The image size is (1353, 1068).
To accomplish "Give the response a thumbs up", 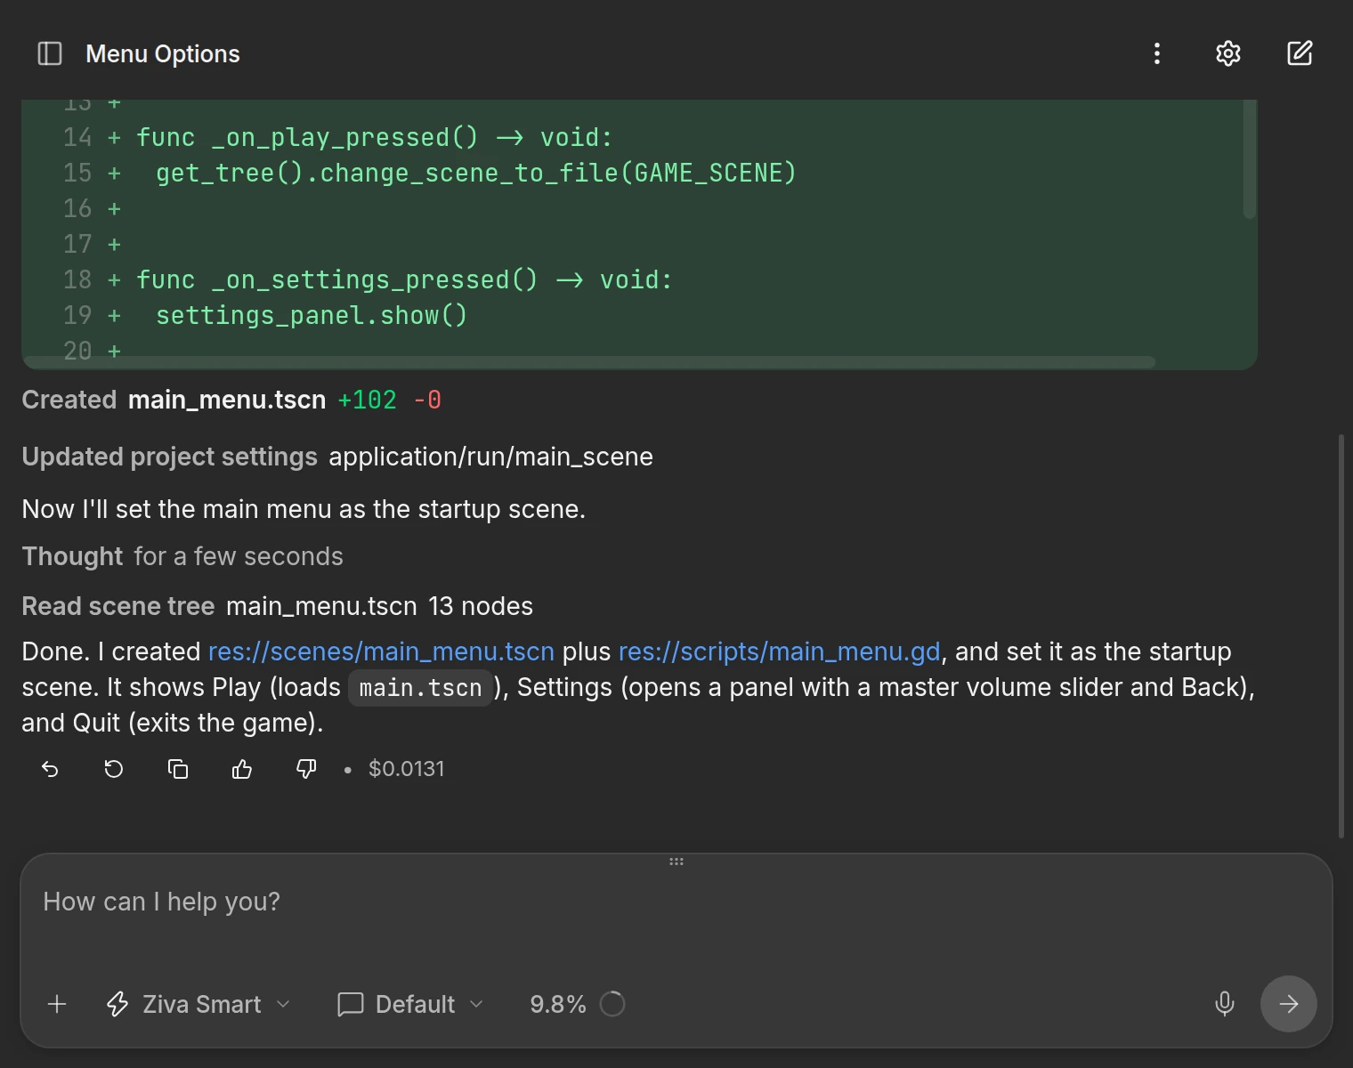I will pos(242,769).
